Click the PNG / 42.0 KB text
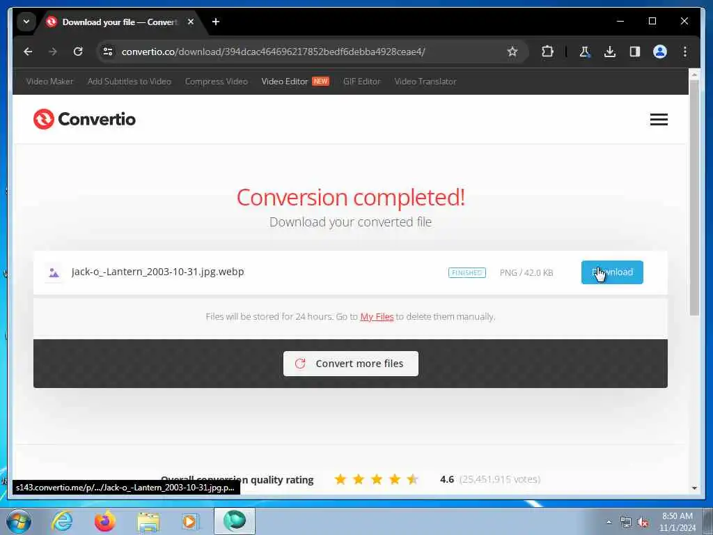The width and height of the screenshot is (713, 535). pos(526,272)
